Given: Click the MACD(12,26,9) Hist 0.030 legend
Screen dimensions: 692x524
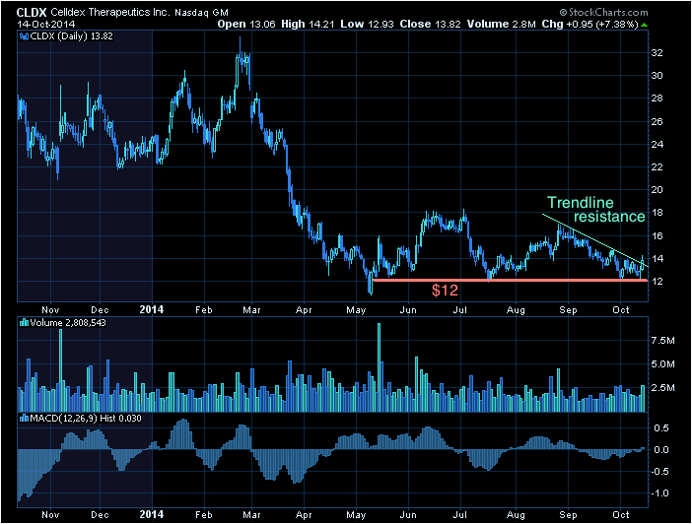Looking at the screenshot, I should coord(86,419).
